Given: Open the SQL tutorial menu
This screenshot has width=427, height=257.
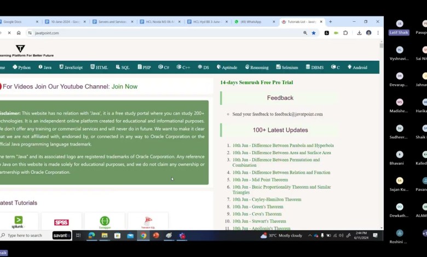Looking at the screenshot, I should 123,67.
